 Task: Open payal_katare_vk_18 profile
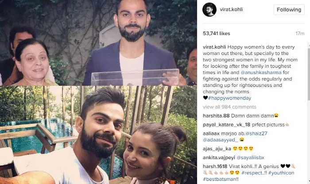[227, 125]
